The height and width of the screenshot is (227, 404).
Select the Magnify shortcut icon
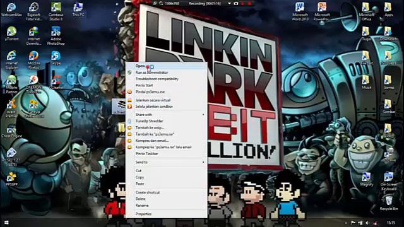coord(366,179)
